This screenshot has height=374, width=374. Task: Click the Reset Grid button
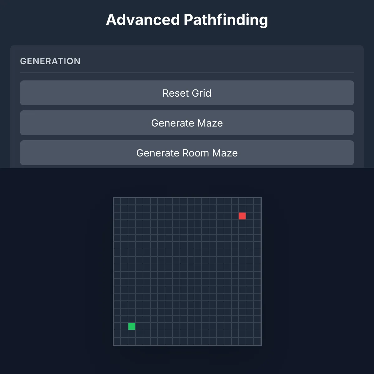click(187, 93)
